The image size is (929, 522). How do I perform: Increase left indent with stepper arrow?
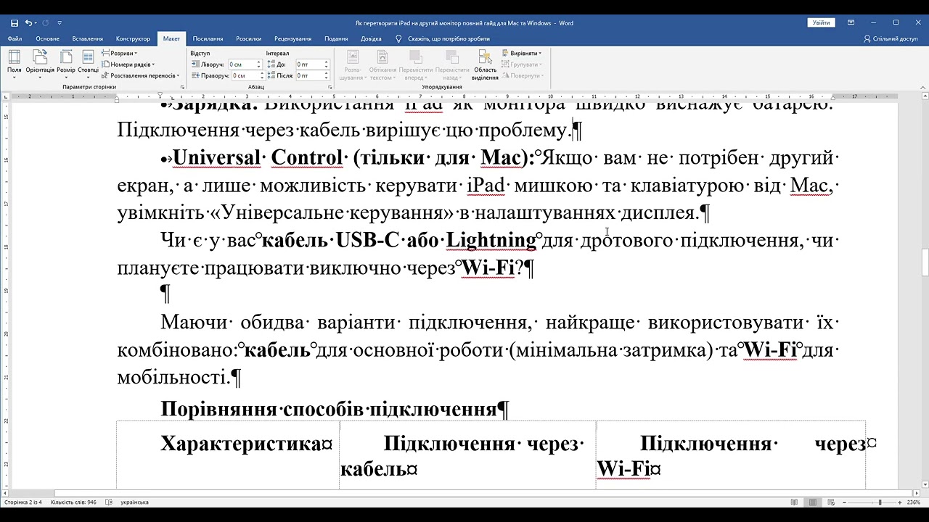tap(258, 62)
